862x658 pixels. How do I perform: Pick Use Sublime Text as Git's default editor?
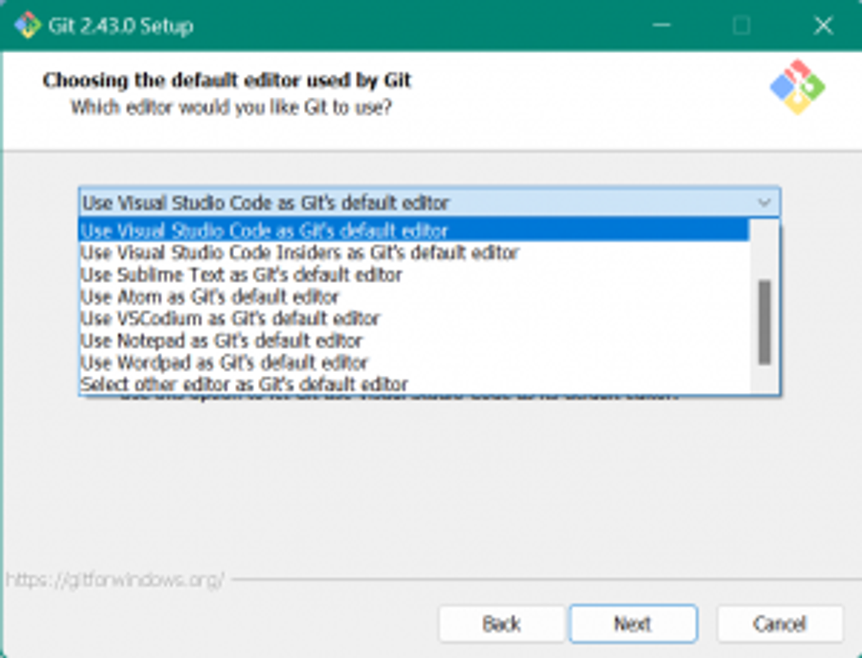tap(414, 274)
